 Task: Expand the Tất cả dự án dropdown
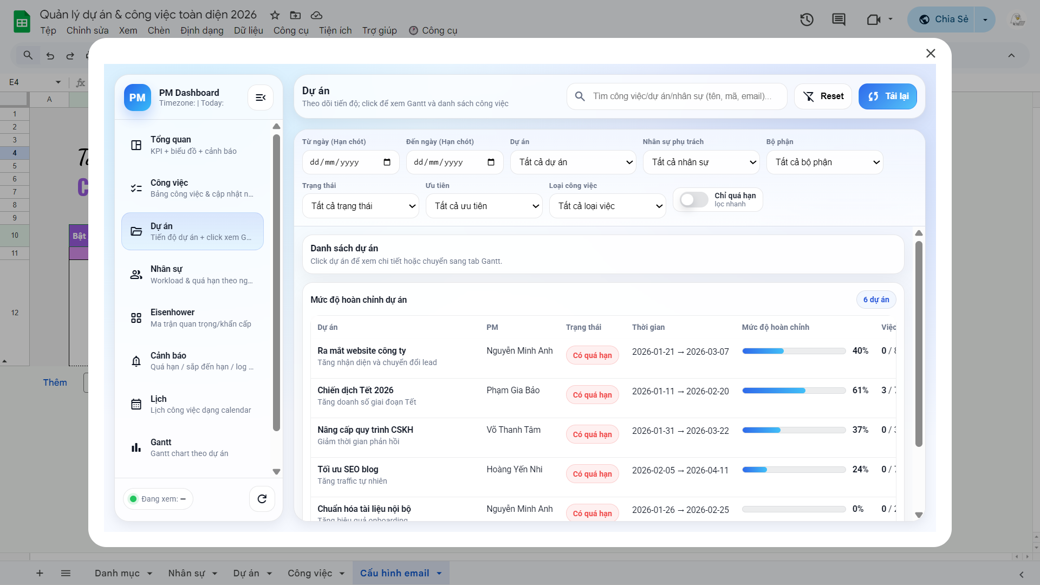(573, 162)
